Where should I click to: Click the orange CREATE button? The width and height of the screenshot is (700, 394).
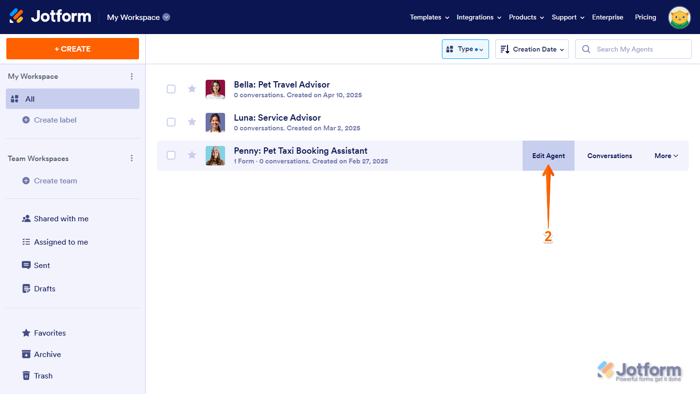click(x=72, y=49)
